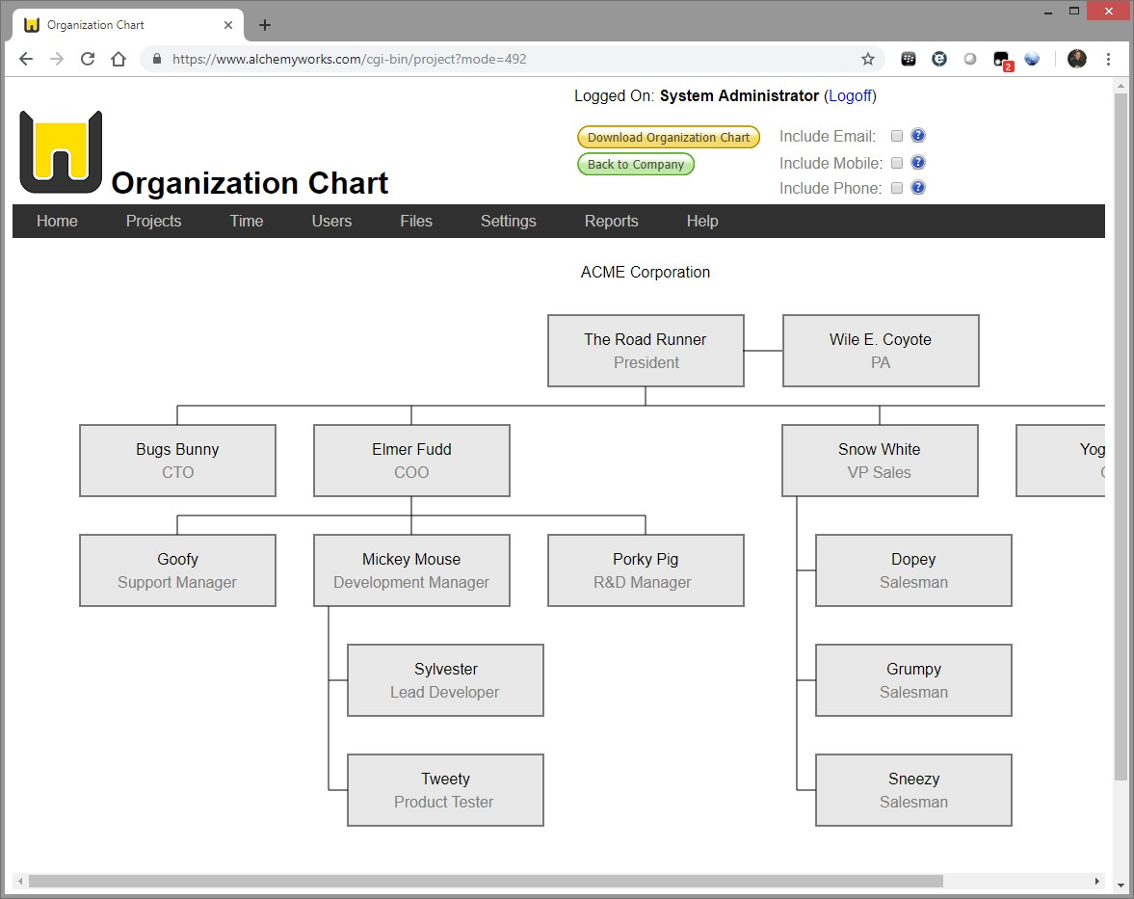Reload the page with refresh icon

(88, 60)
